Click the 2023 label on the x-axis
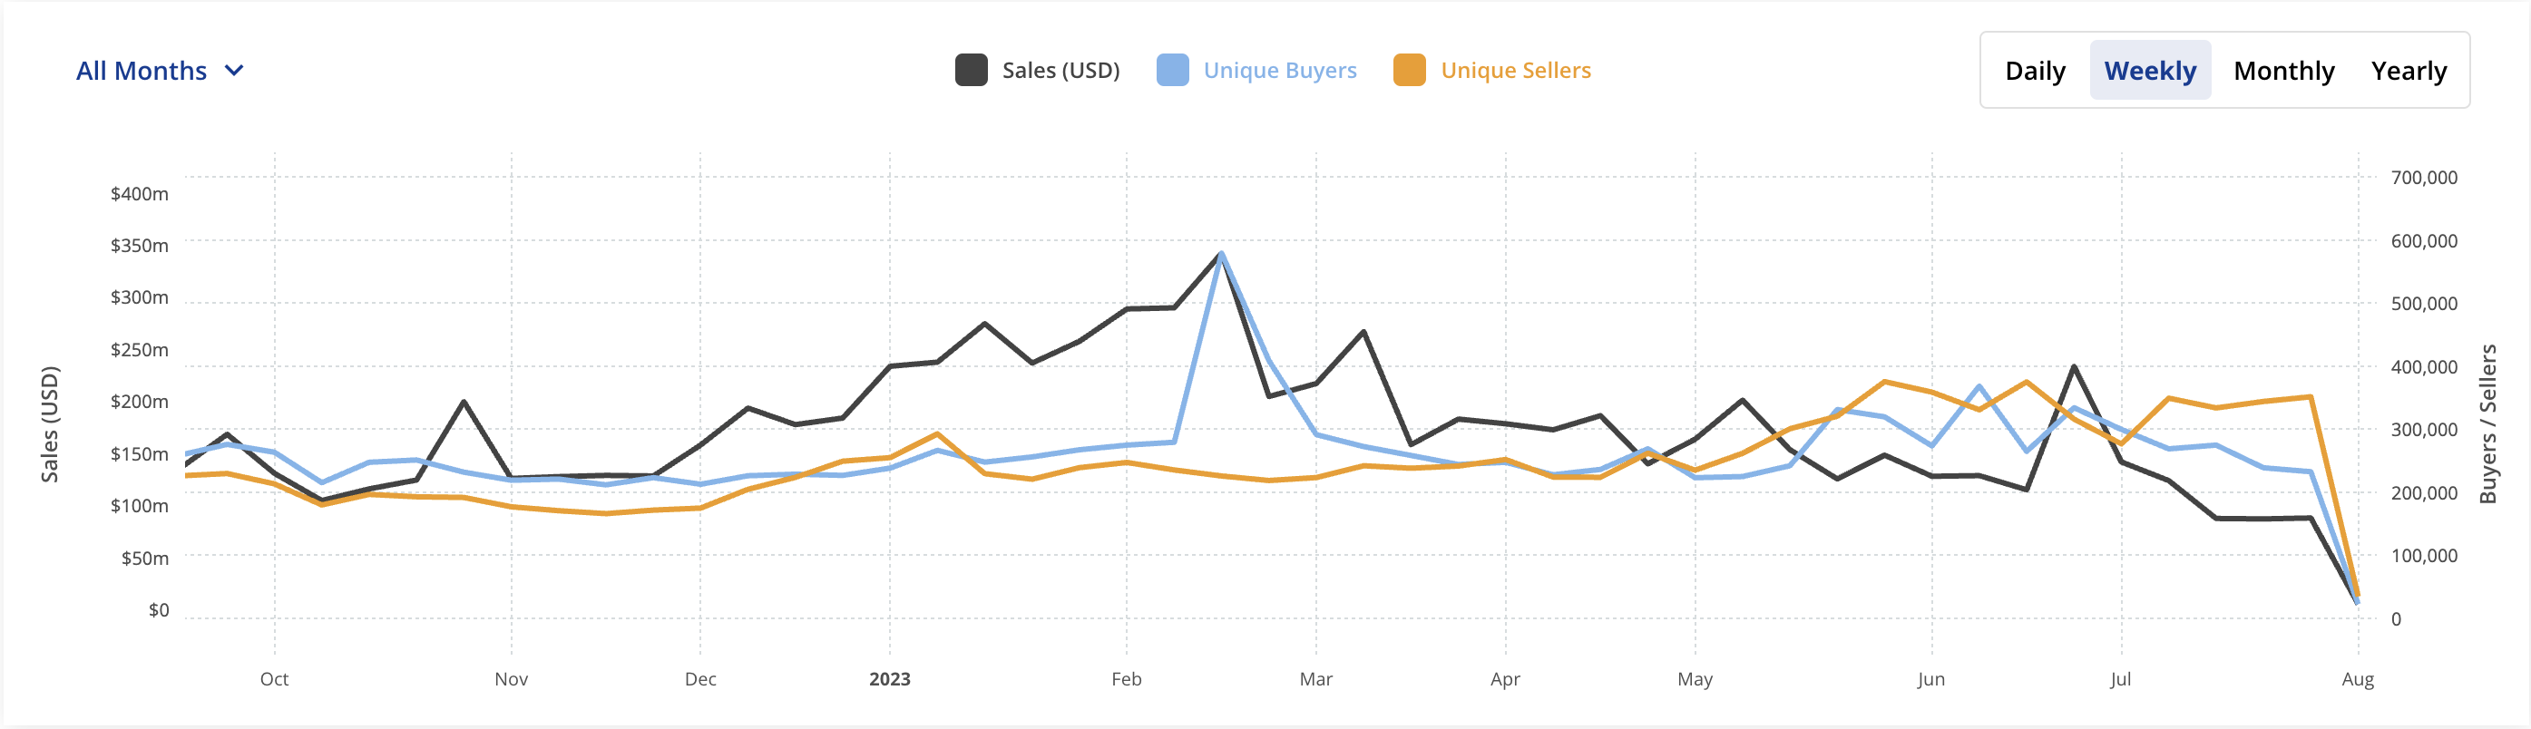The image size is (2531, 729). (889, 679)
